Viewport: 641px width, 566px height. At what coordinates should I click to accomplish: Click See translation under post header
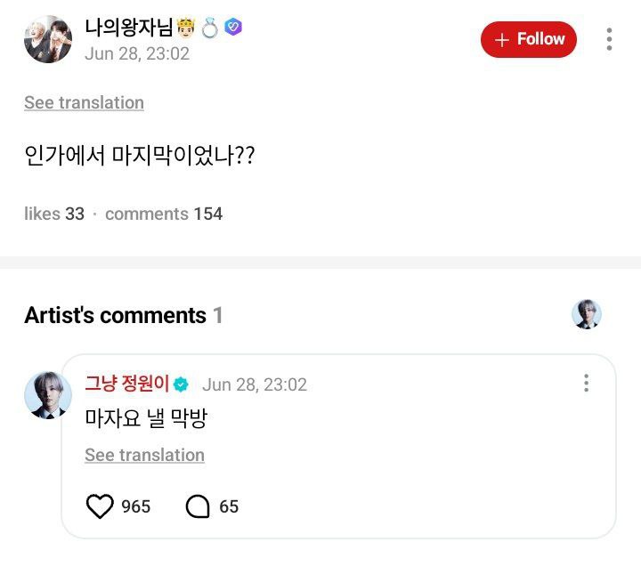click(84, 102)
